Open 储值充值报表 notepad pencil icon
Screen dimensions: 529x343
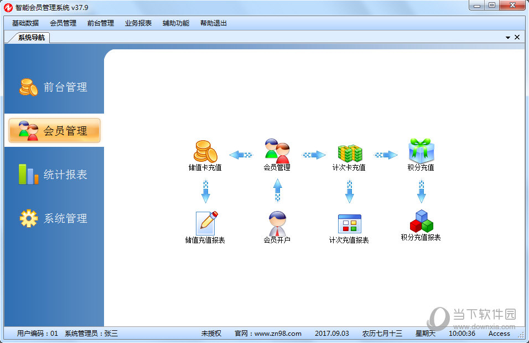(x=206, y=223)
